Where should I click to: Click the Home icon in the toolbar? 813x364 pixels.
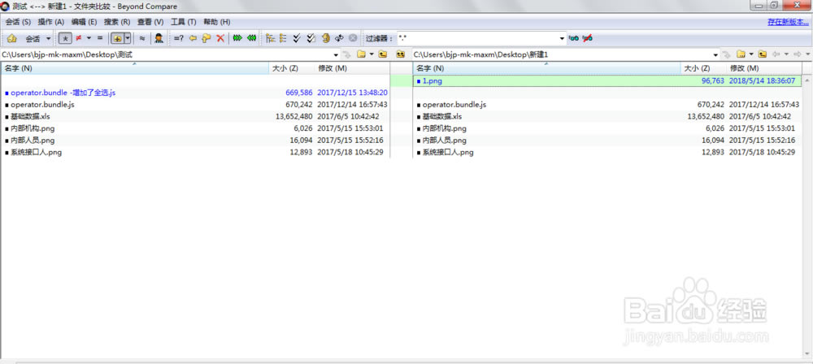12,38
